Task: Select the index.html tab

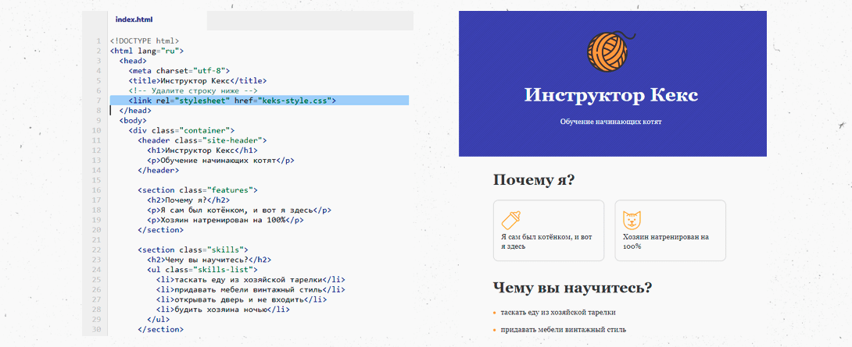Action: click(134, 19)
